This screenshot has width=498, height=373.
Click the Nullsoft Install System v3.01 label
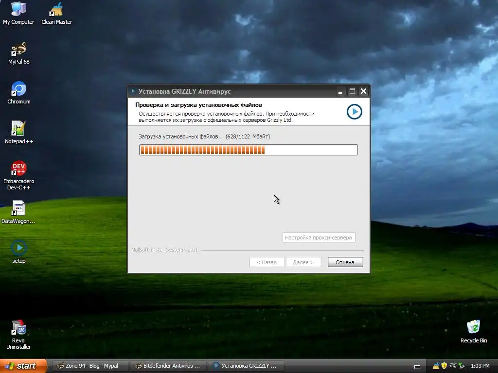pos(164,250)
